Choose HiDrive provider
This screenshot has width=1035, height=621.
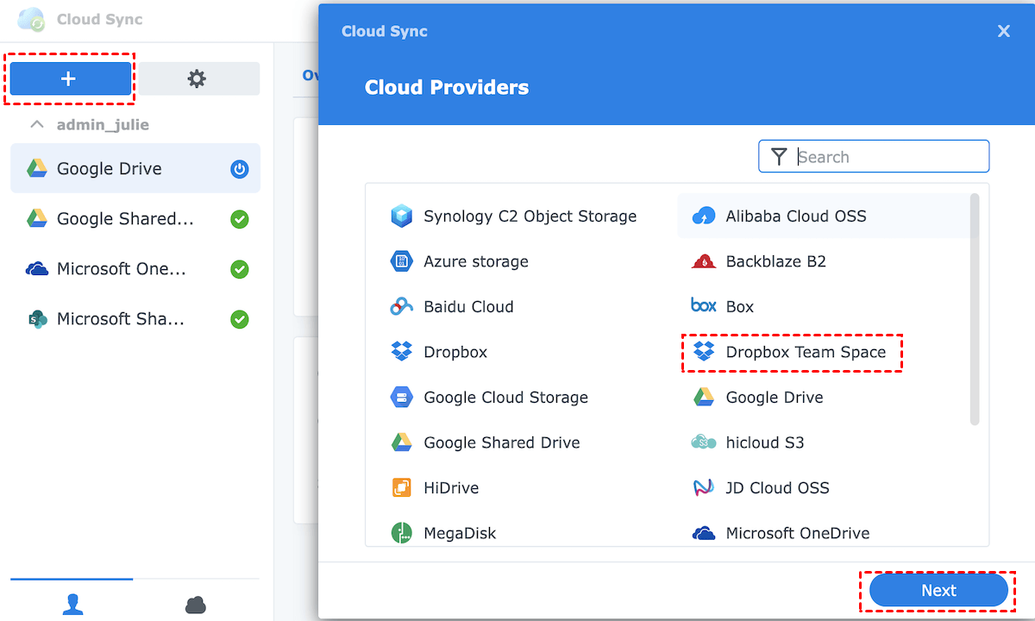pyautogui.click(x=450, y=488)
